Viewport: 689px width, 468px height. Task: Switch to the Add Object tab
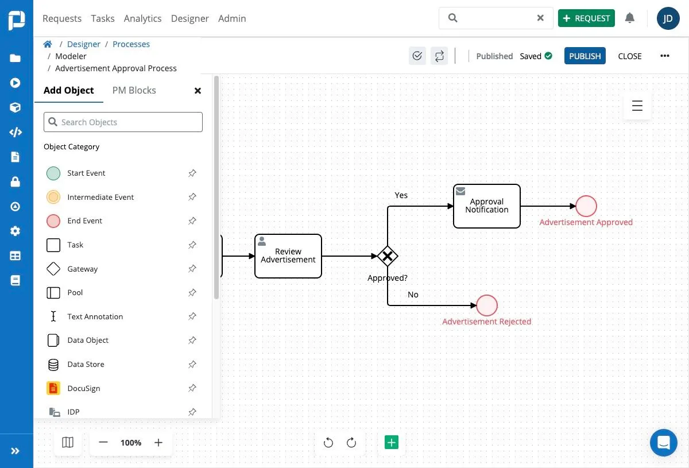click(69, 90)
